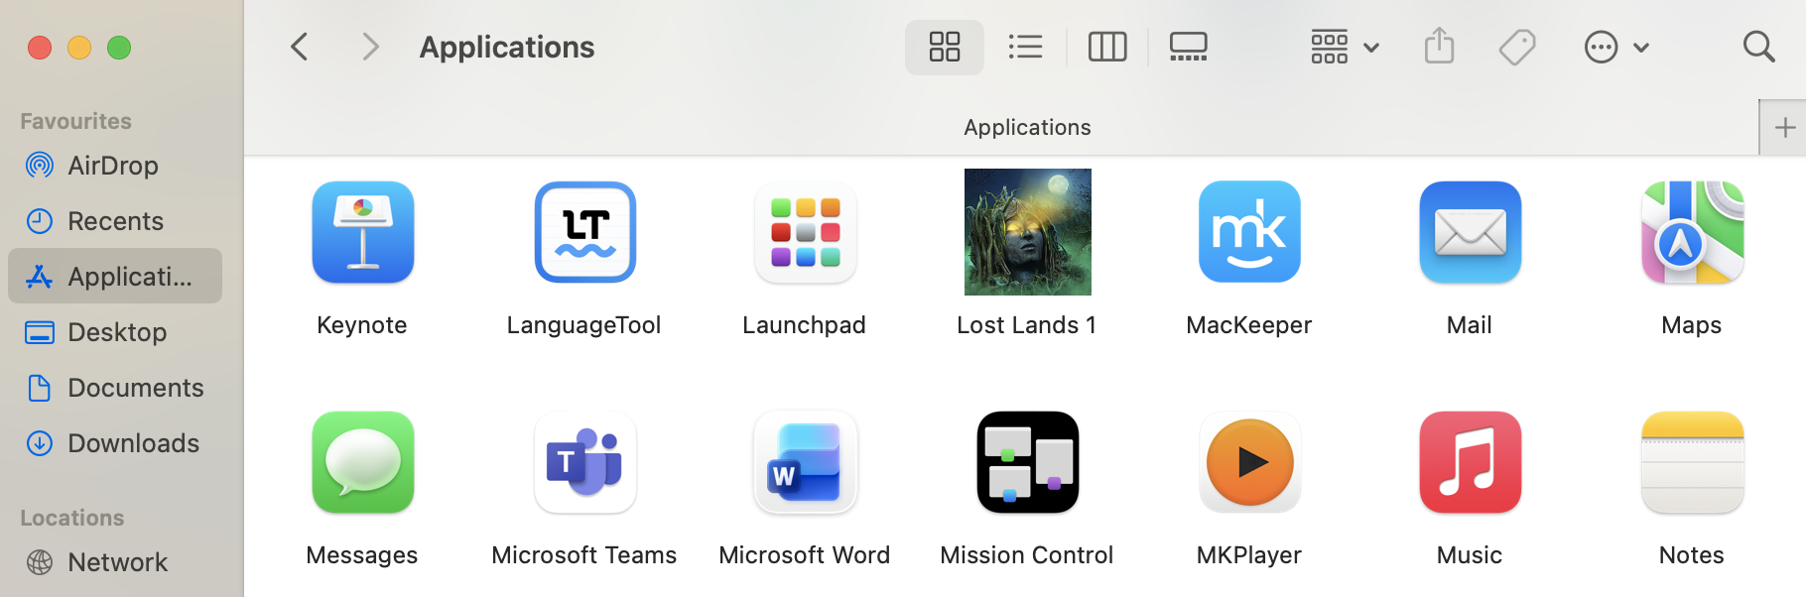The image size is (1806, 597).
Task: Click the MacKeeper name label
Action: coord(1249,325)
